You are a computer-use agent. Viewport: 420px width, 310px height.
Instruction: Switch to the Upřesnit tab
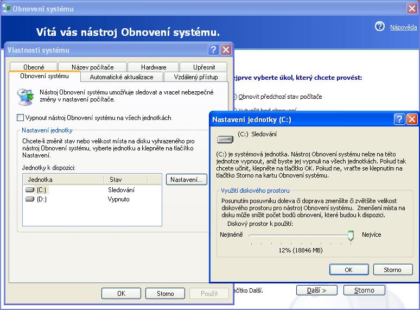pyautogui.click(x=204, y=67)
